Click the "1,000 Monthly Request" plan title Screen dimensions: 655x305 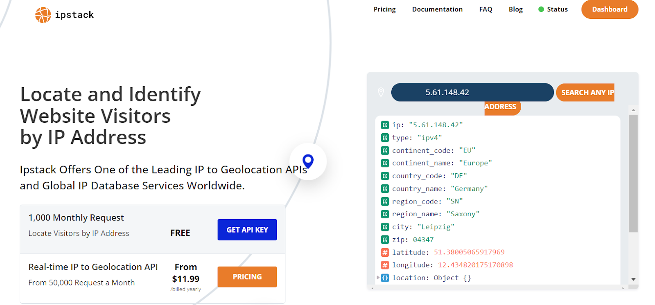coord(76,218)
